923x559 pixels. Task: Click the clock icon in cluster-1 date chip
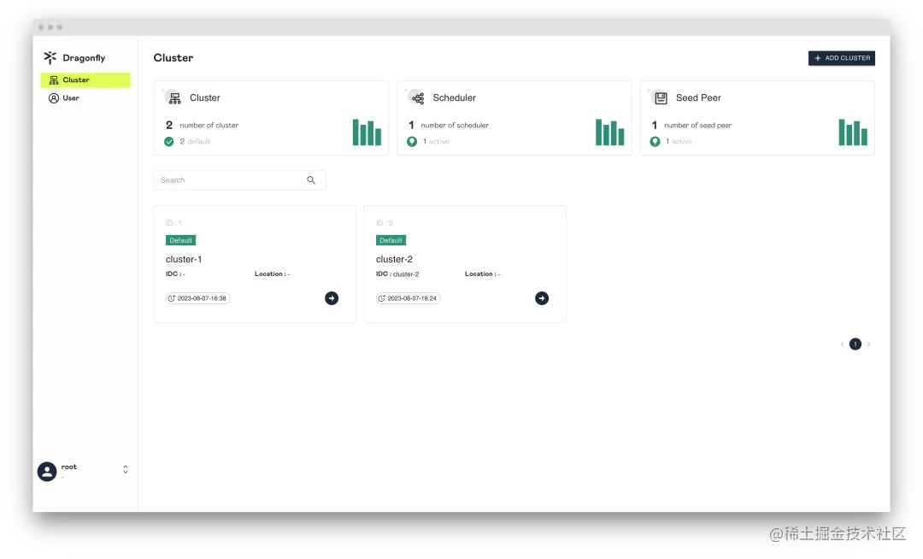171,298
